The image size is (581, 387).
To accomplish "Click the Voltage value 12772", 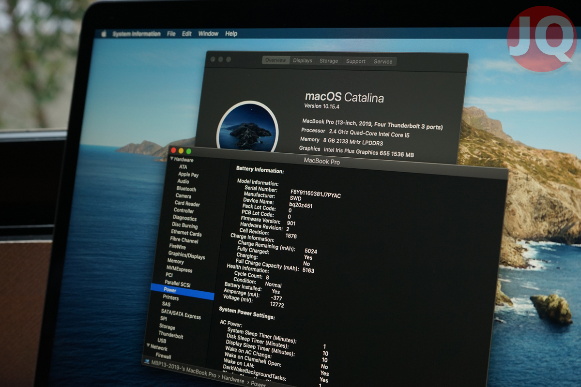I will click(277, 305).
